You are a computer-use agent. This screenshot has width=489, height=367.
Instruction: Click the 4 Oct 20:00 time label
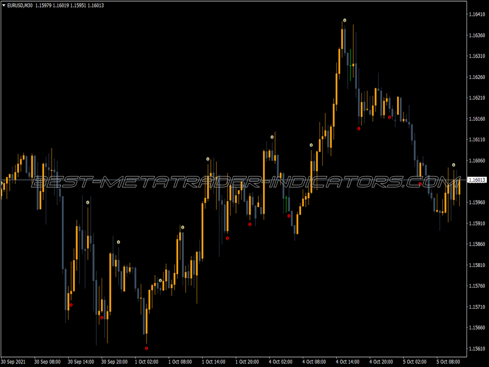381,362
